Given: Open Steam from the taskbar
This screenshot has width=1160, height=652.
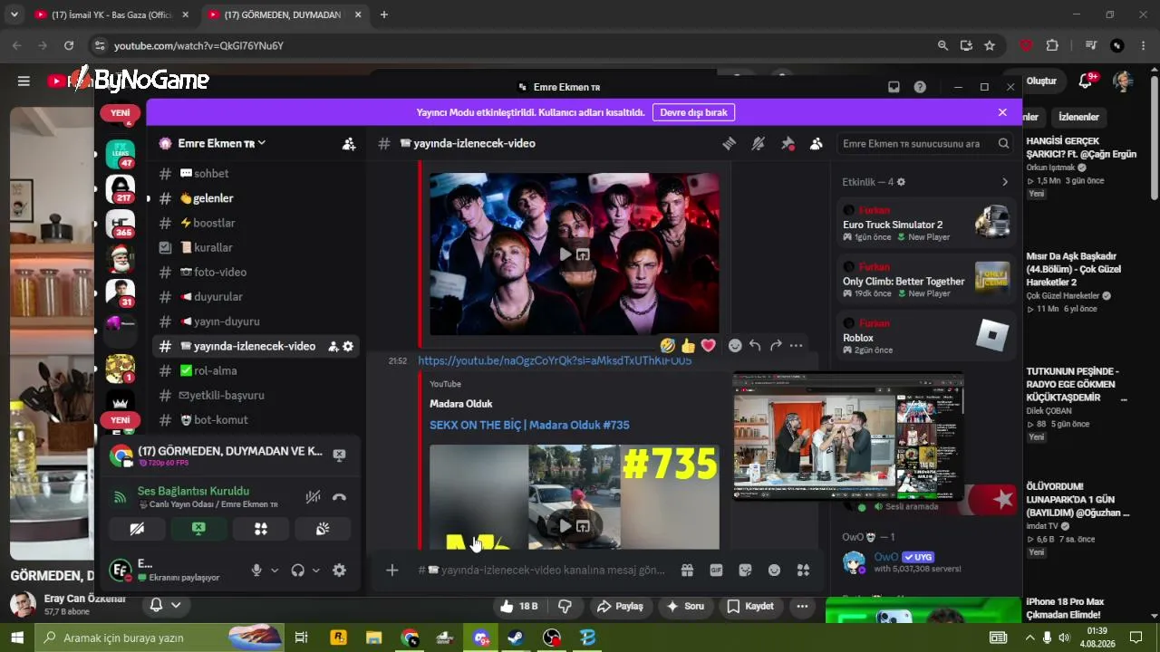Looking at the screenshot, I should (x=516, y=638).
